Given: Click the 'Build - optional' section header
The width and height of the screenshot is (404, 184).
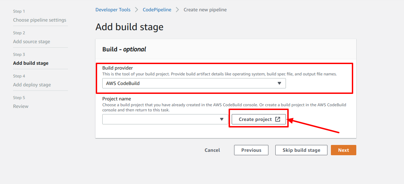Looking at the screenshot, I should pyautogui.click(x=124, y=49).
